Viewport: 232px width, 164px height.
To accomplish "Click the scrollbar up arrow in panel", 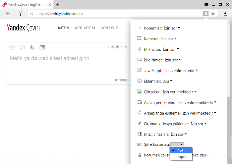I will (229, 22).
